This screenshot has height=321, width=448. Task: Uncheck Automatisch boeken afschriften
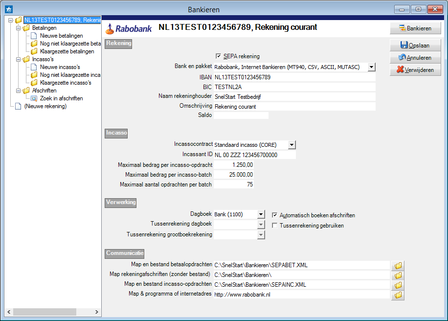[x=275, y=215]
